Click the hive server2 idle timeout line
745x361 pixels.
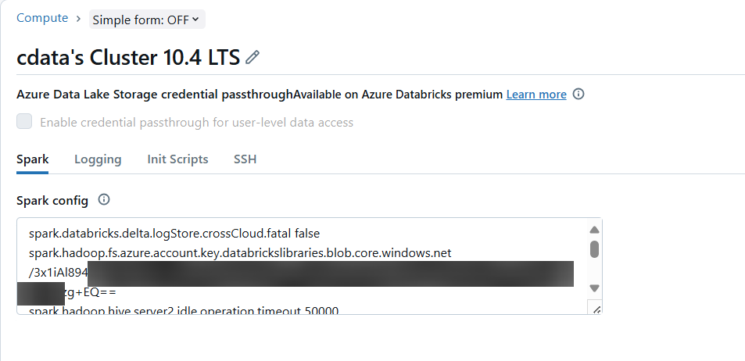pyautogui.click(x=184, y=311)
